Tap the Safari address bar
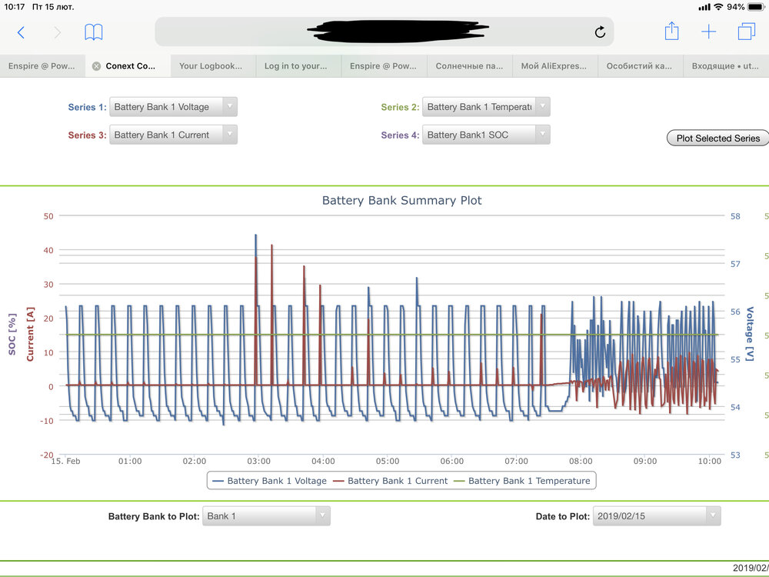The height and width of the screenshot is (577, 769). click(x=384, y=32)
